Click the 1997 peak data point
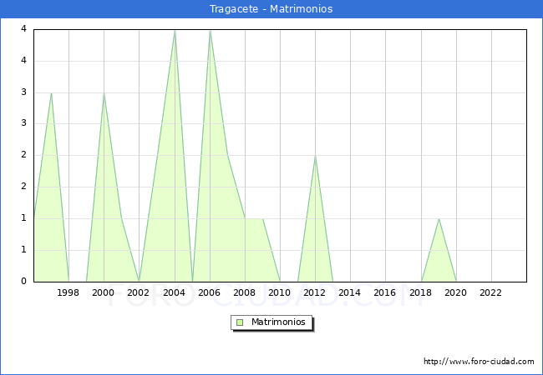543x375 pixels. pos(51,93)
